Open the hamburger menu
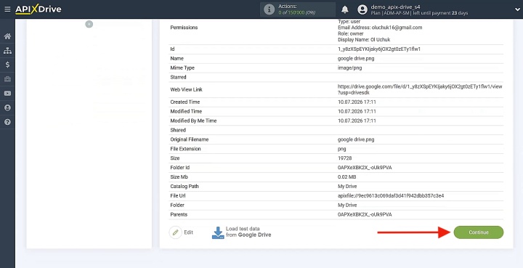 (x=7, y=9)
